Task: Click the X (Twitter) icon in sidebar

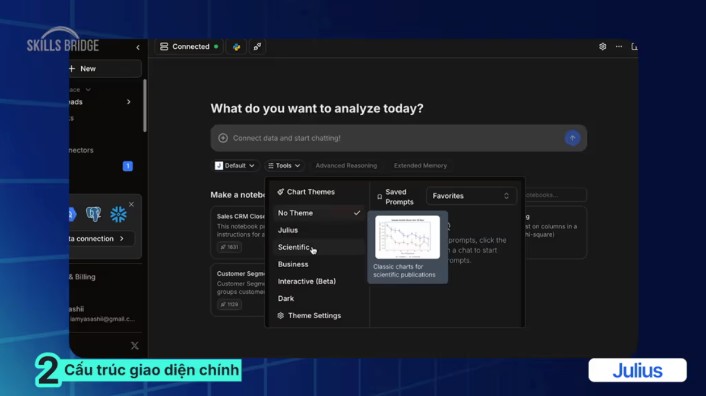Action: pos(135,346)
